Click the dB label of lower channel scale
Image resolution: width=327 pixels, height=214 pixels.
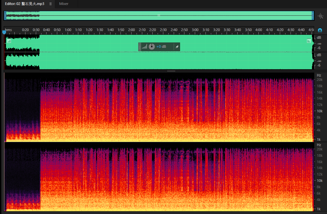[x=319, y=55]
